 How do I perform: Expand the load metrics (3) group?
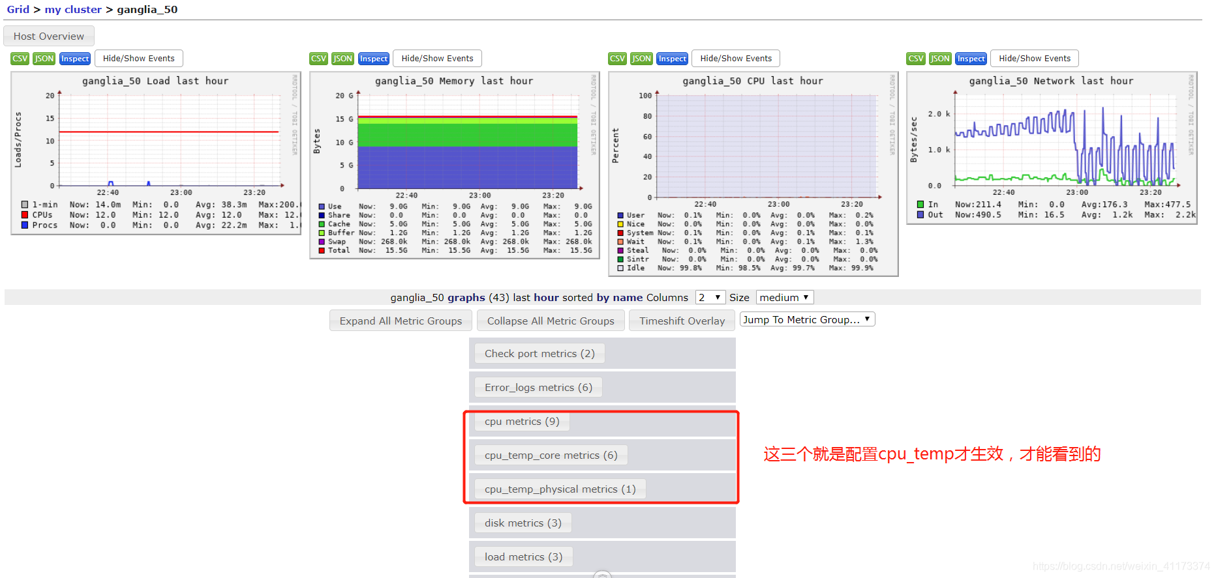pyautogui.click(x=523, y=556)
